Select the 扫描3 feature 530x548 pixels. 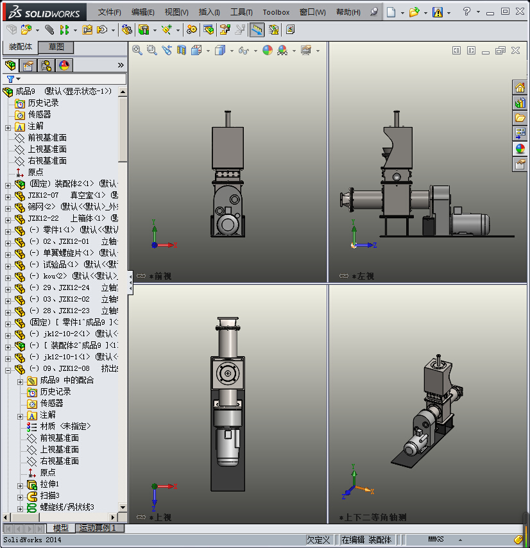pyautogui.click(x=49, y=495)
